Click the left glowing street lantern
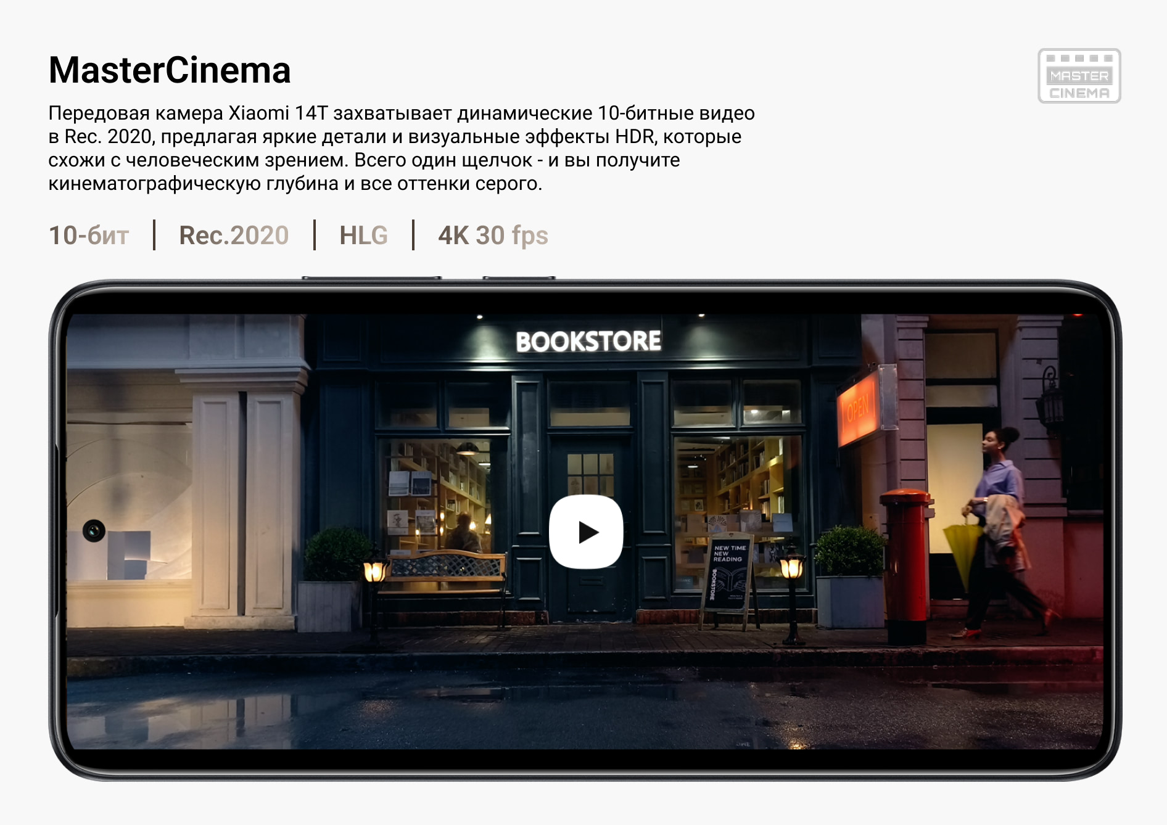This screenshot has height=825, width=1167. click(374, 570)
